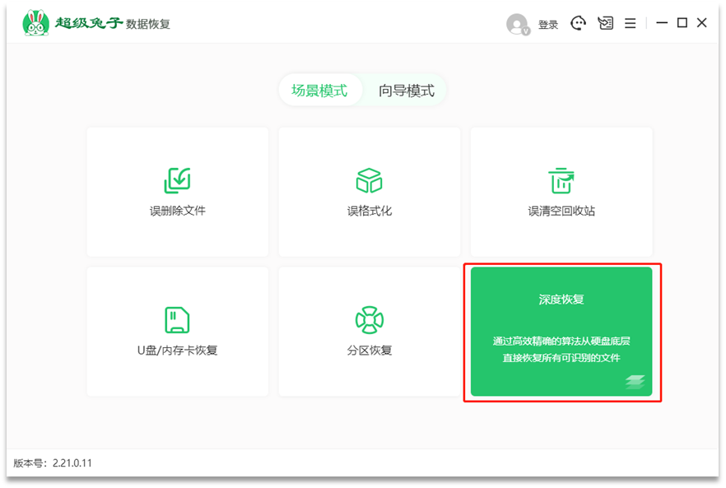The height and width of the screenshot is (488, 726).
Task: Click the 登录 login link
Action: point(548,25)
